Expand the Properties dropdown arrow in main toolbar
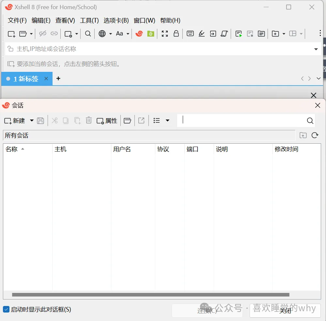Screen dimensions: 326x321 77,34
